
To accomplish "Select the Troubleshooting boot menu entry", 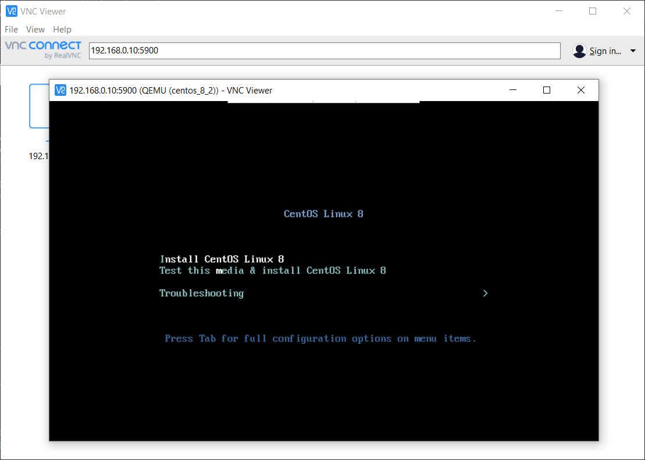I will tap(202, 293).
